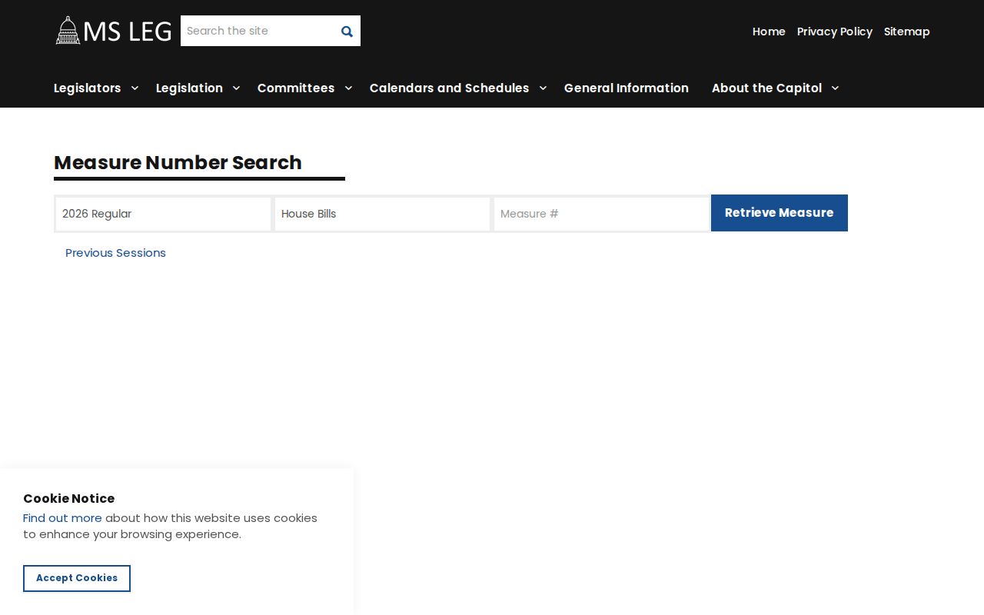Image resolution: width=984 pixels, height=615 pixels.
Task: Open the 2026 Regular session dropdown
Action: [x=163, y=214]
